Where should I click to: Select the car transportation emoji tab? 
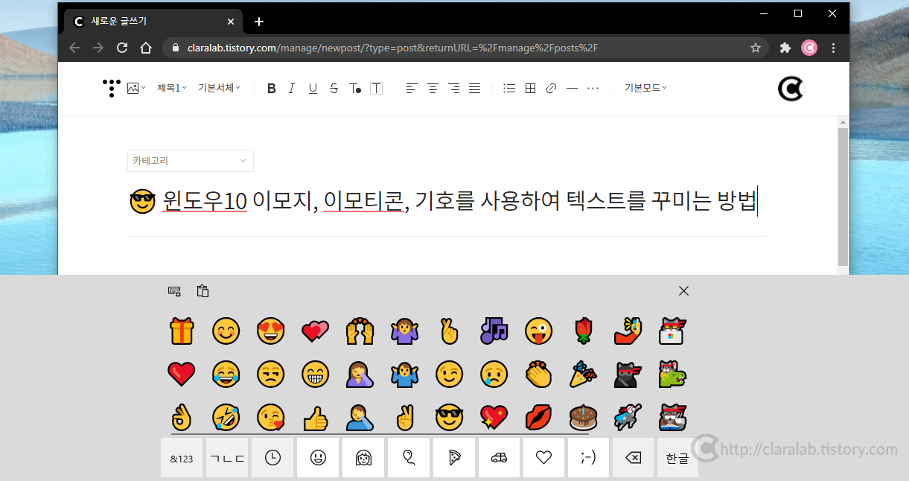[x=499, y=458]
